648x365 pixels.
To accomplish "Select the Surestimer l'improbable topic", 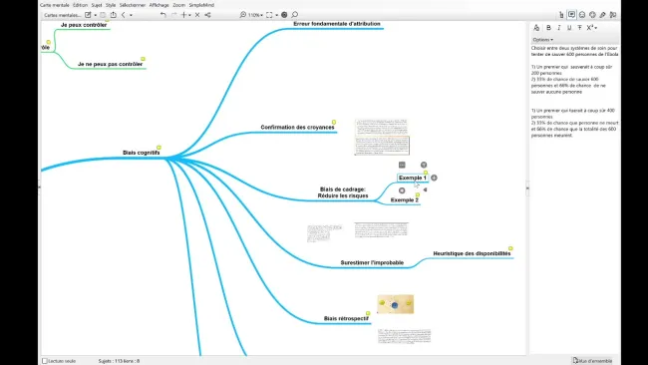I will [x=372, y=262].
